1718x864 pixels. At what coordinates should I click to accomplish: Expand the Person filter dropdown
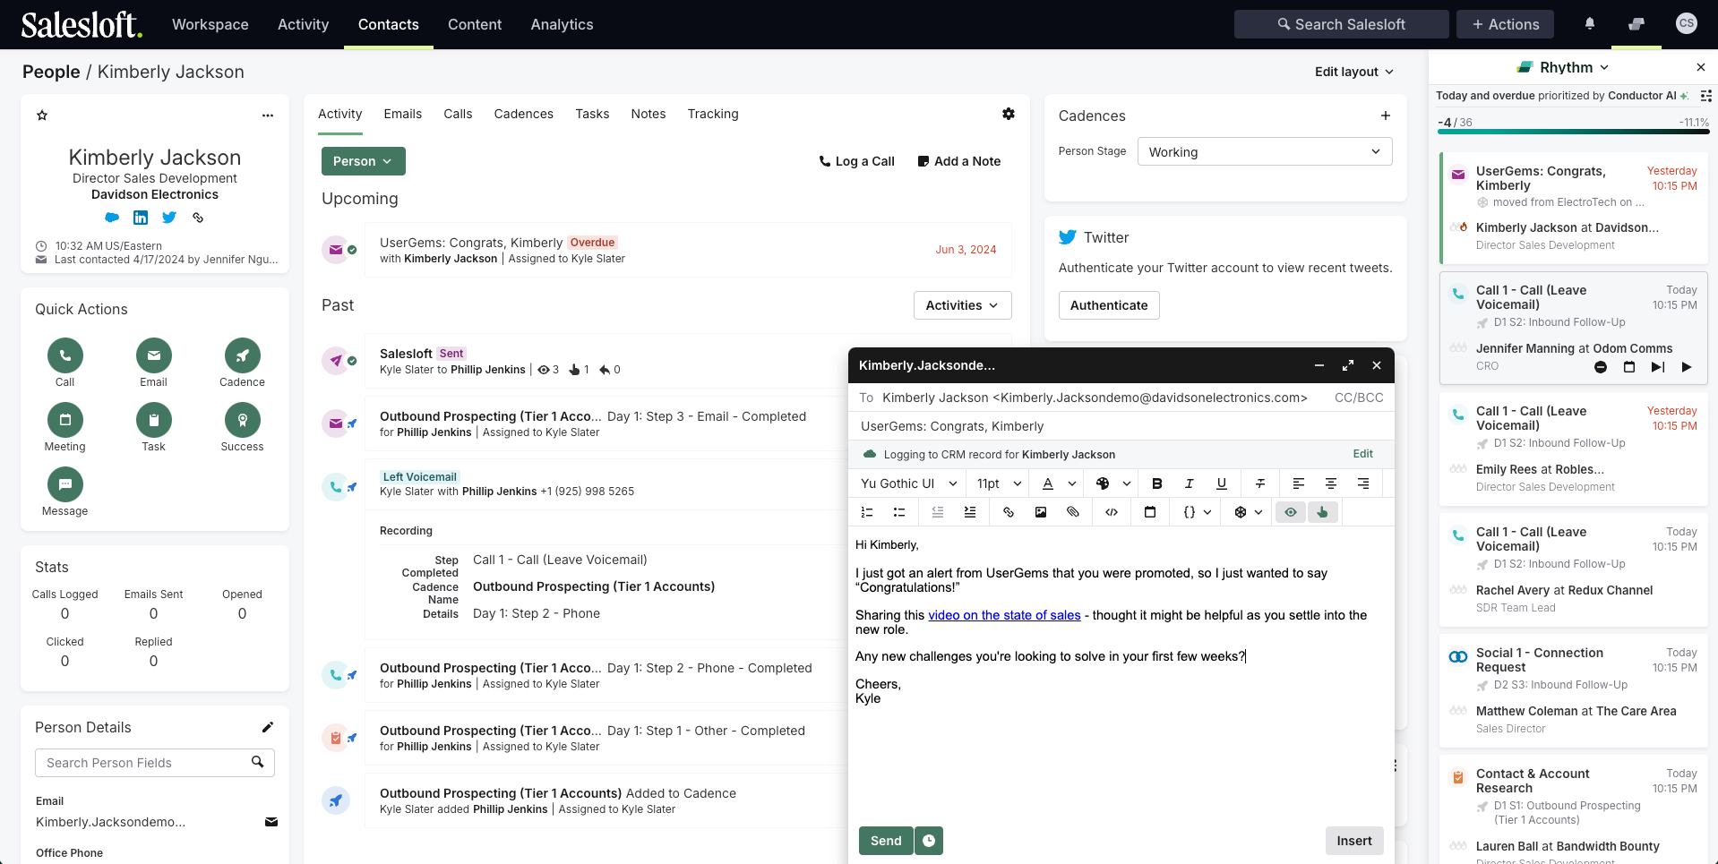click(x=363, y=161)
